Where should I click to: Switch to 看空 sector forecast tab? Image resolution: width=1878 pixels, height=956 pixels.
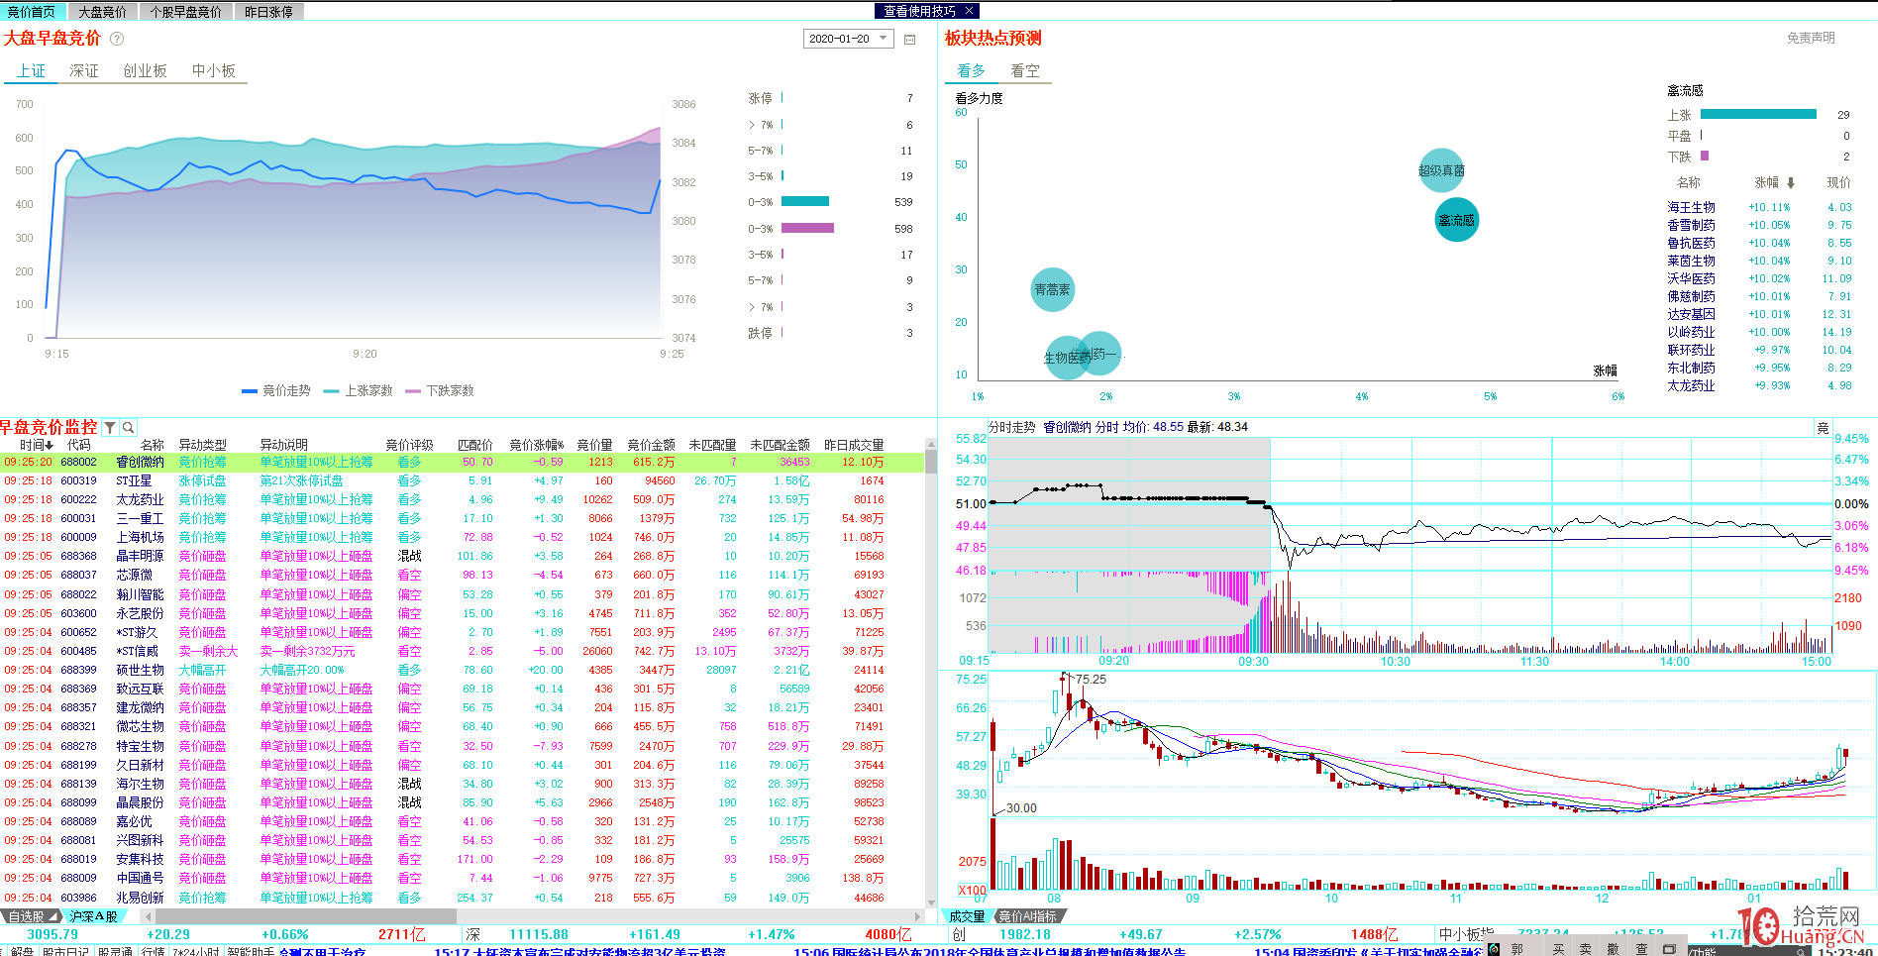point(1025,70)
